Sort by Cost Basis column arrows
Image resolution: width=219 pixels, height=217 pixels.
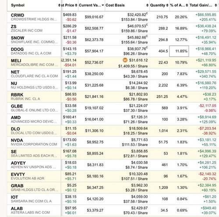147,5
